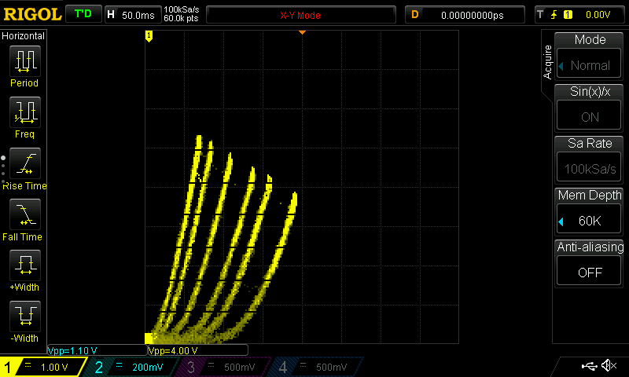Image resolution: width=629 pixels, height=377 pixels.
Task: Select channel 4 with 500mV scale
Action: tap(316, 367)
